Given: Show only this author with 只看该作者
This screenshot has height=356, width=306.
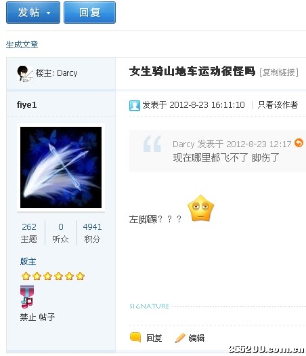Looking at the screenshot, I should point(278,105).
